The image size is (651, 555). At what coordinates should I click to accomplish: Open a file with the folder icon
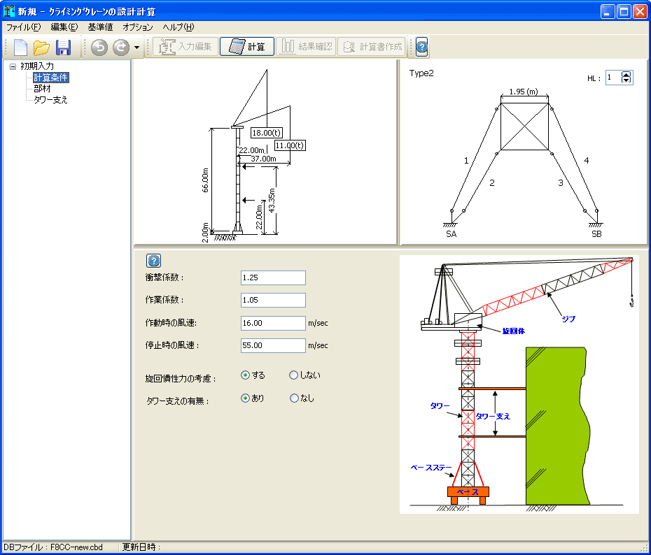pos(42,48)
